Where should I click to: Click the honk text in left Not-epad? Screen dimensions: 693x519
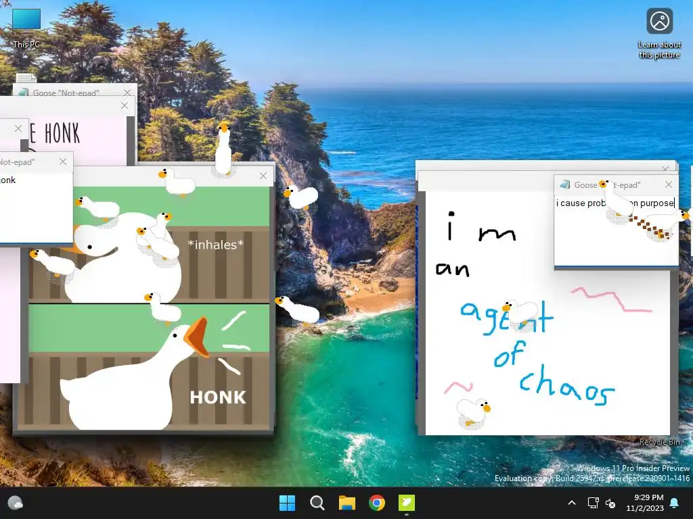(x=7, y=180)
